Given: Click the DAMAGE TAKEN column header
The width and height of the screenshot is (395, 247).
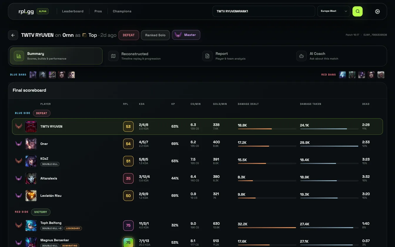Looking at the screenshot, I should (311, 104).
